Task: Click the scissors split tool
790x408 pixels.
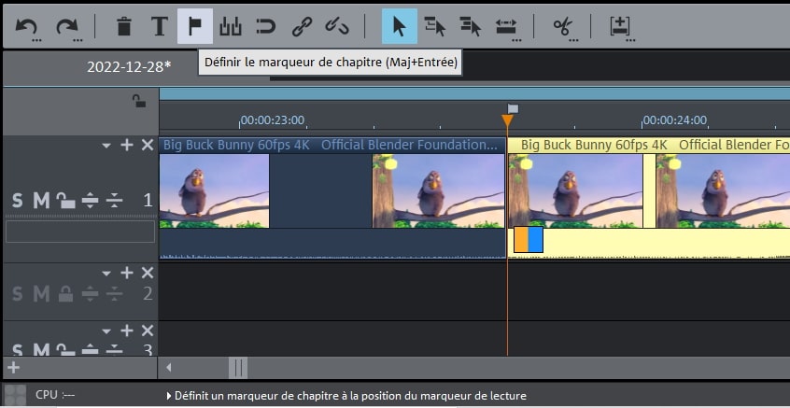Action: [563, 27]
